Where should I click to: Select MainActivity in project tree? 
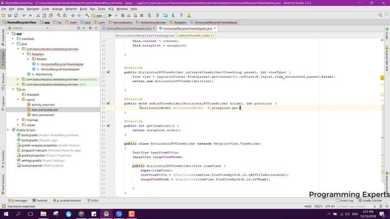[x=44, y=74]
